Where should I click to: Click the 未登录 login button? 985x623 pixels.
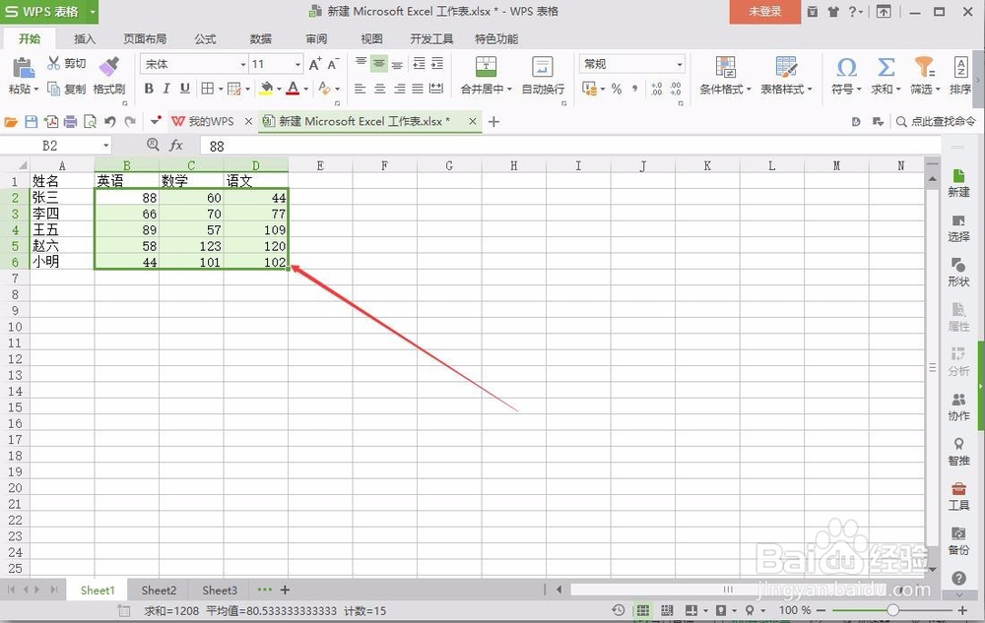[x=764, y=11]
